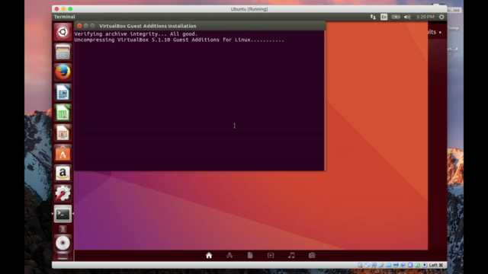488x274 pixels.
Task: Open LibreOffice Impress presentation icon
Action: coord(63,133)
